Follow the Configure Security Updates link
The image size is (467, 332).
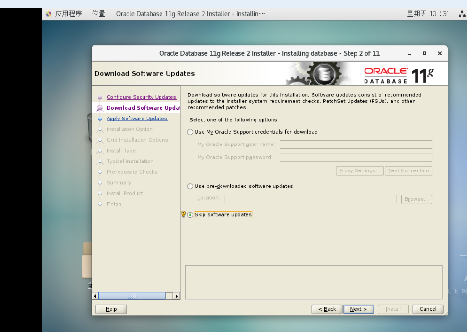(141, 97)
